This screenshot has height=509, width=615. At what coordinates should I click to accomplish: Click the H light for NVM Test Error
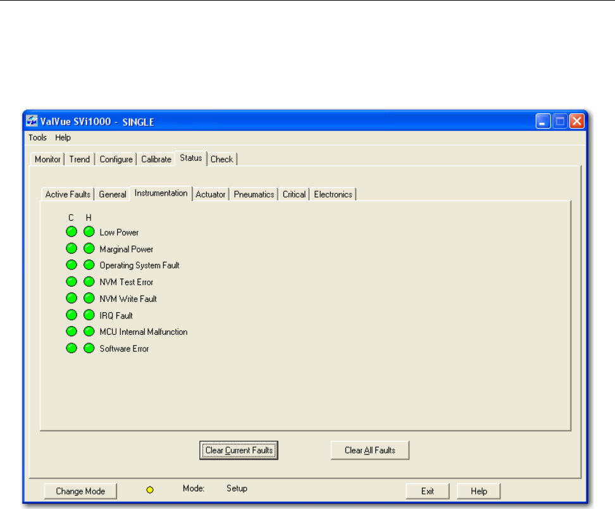coord(89,281)
